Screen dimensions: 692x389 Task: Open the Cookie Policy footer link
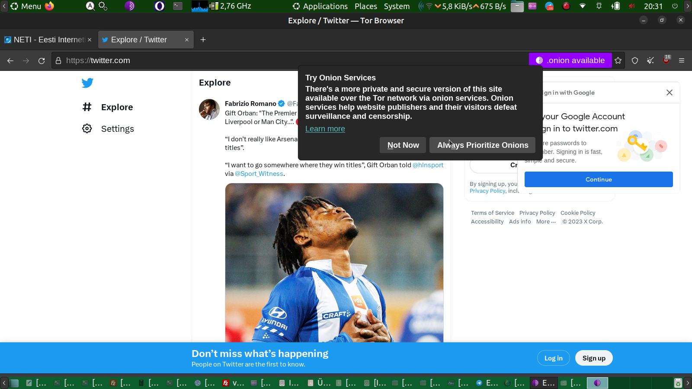tap(578, 213)
